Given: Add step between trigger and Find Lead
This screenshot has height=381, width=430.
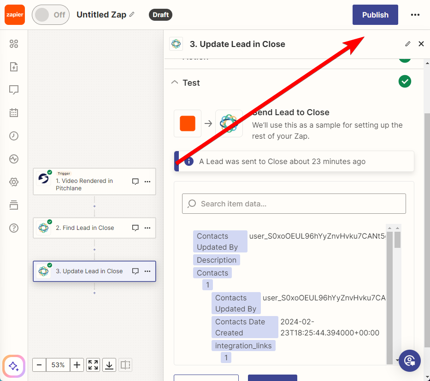Looking at the screenshot, I should pos(94,206).
